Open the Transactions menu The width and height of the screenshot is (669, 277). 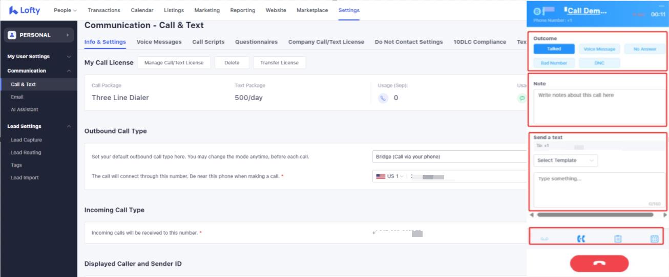click(104, 10)
